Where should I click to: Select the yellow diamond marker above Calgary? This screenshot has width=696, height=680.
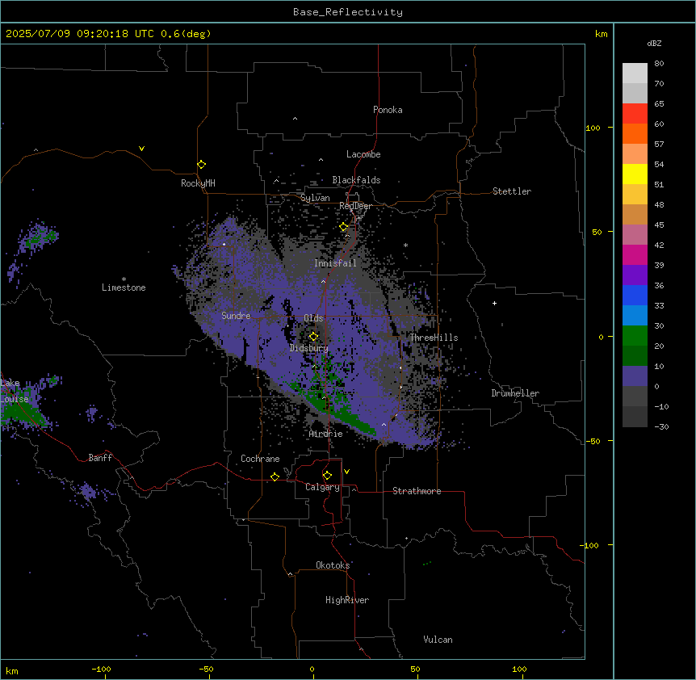(327, 476)
